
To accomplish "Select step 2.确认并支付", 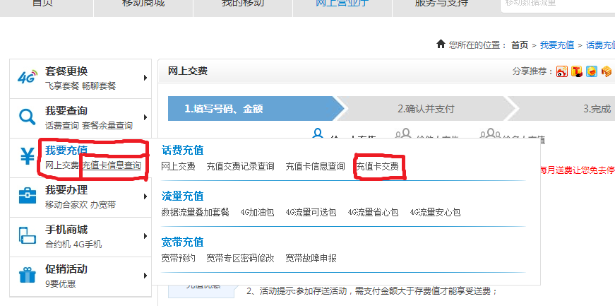I will tap(426, 108).
